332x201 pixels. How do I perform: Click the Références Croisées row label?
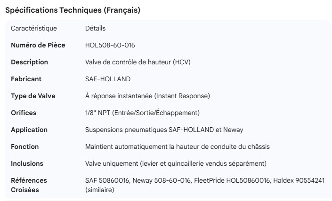(x=29, y=185)
